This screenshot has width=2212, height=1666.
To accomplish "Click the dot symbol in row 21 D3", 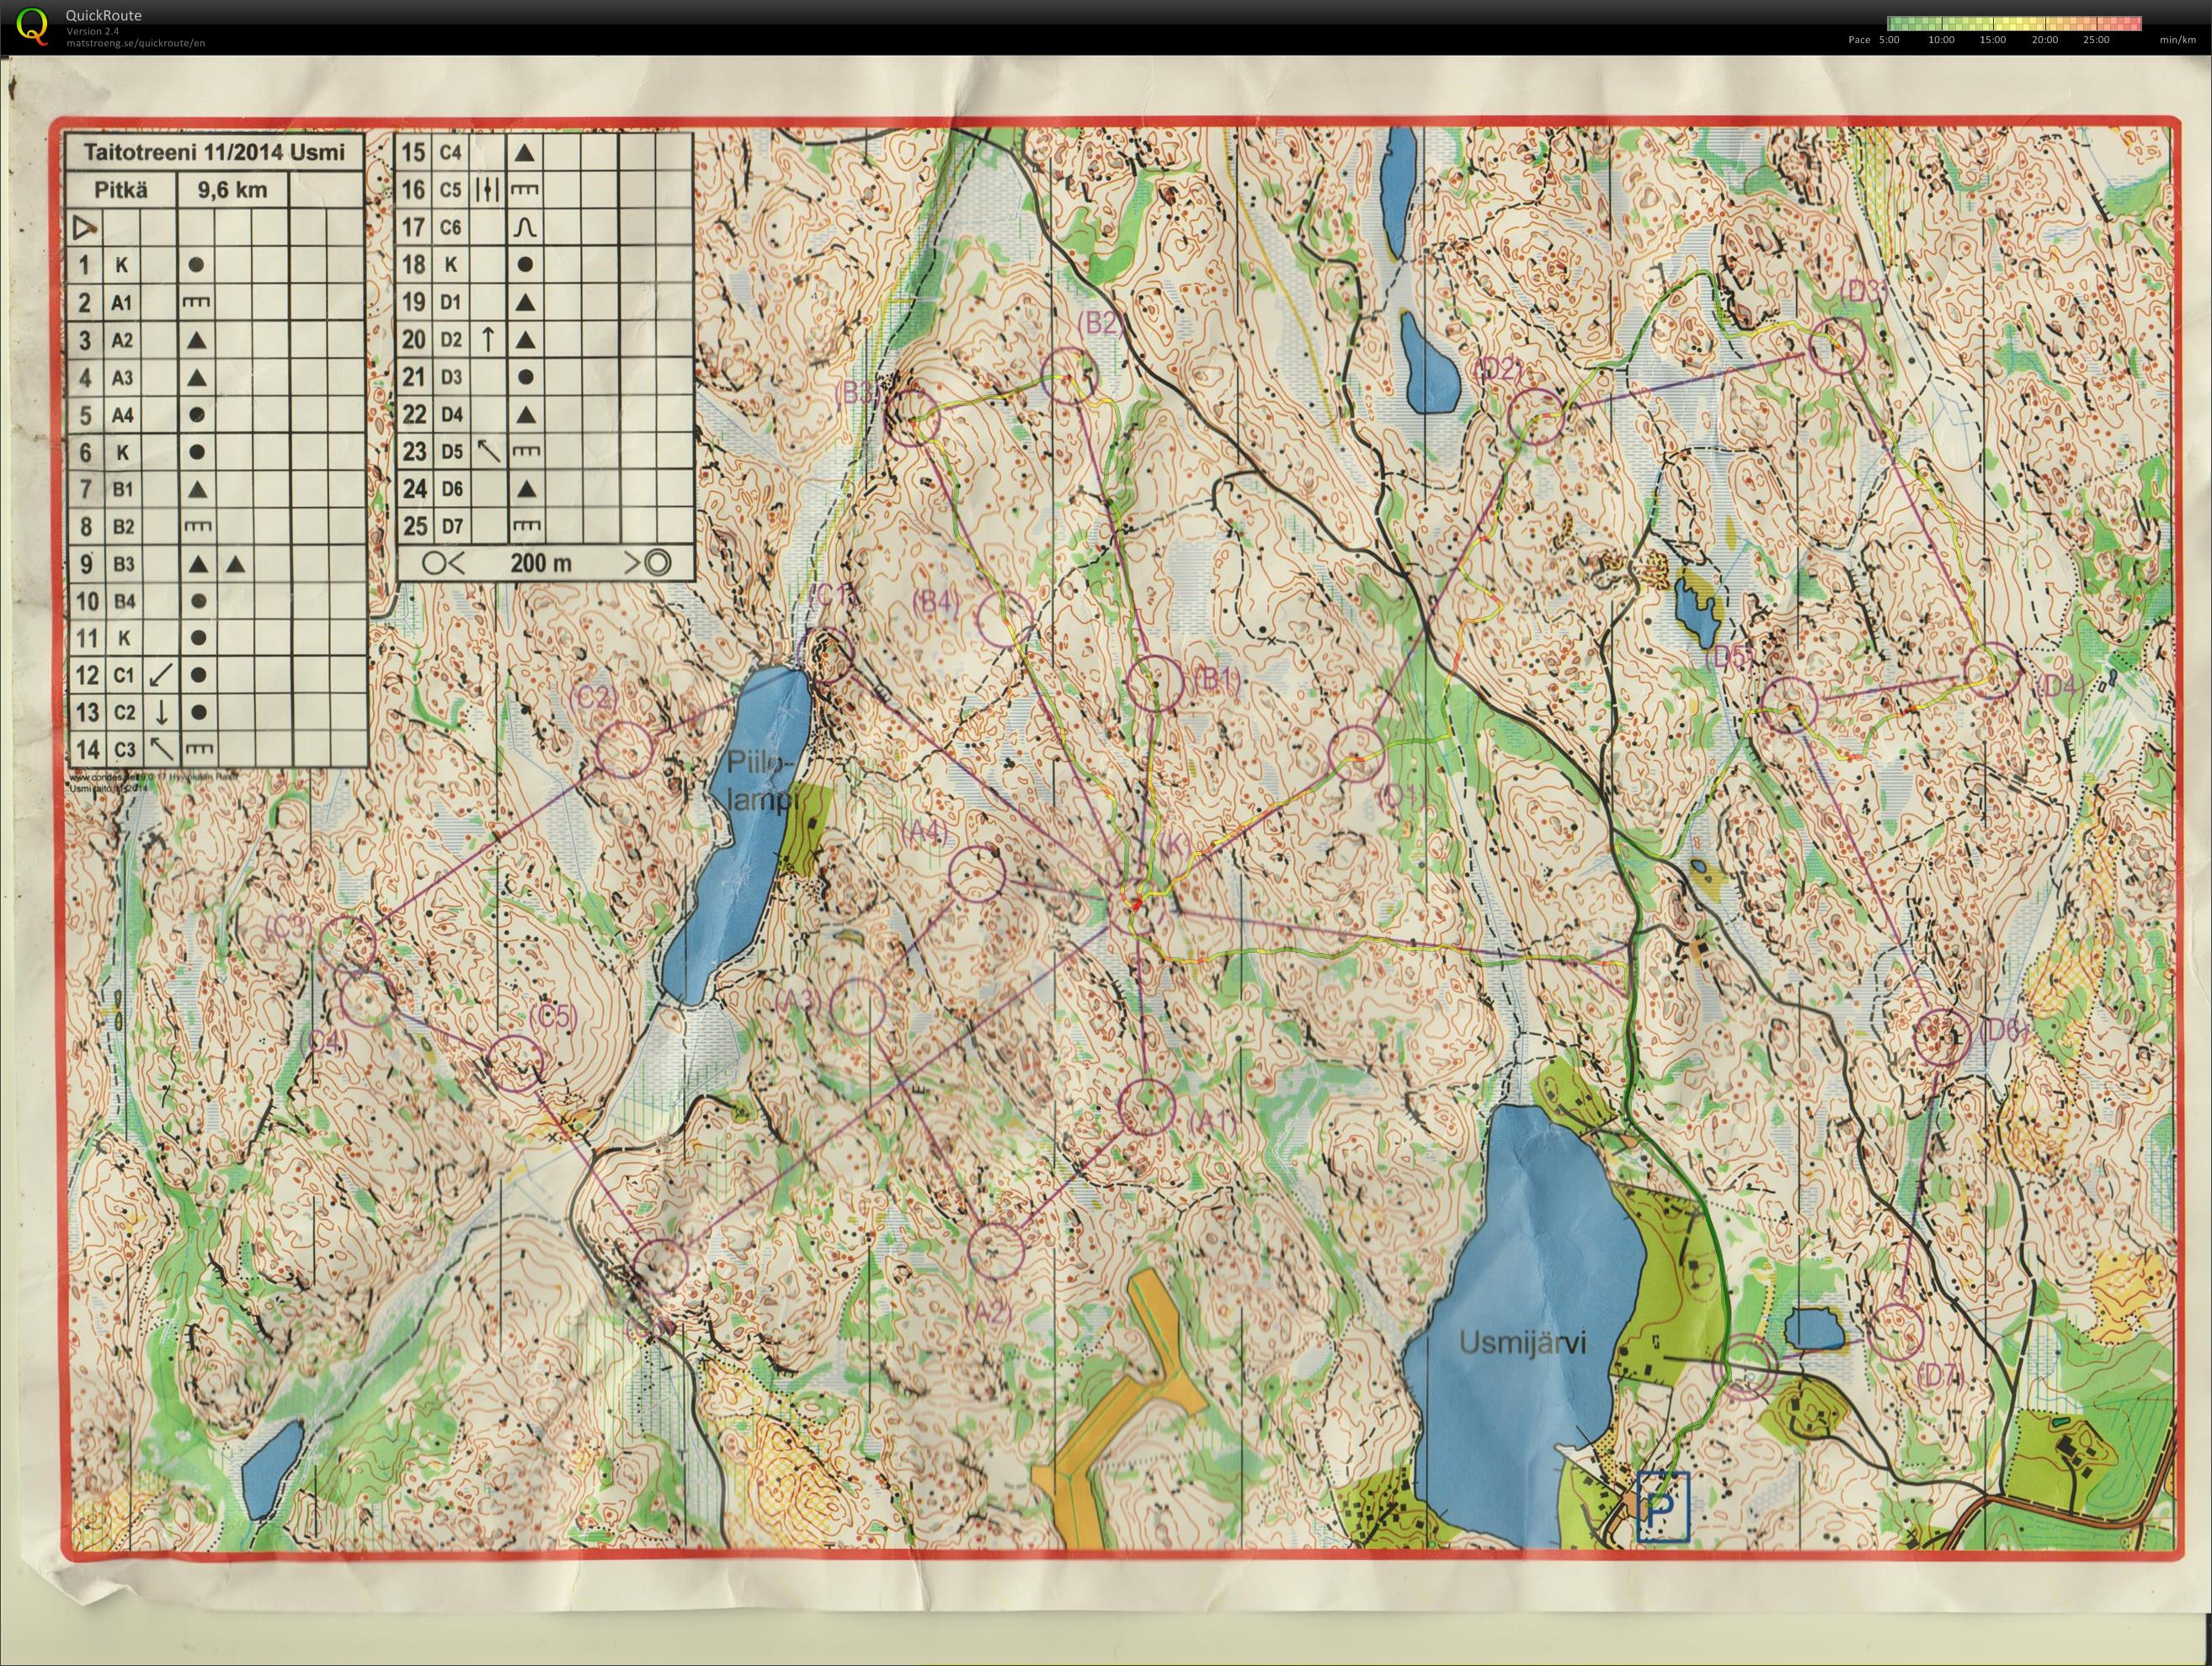I will point(525,377).
